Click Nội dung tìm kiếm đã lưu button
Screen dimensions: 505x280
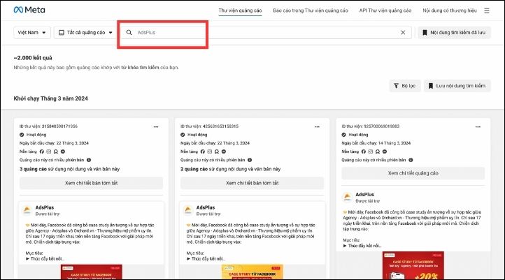pos(454,32)
